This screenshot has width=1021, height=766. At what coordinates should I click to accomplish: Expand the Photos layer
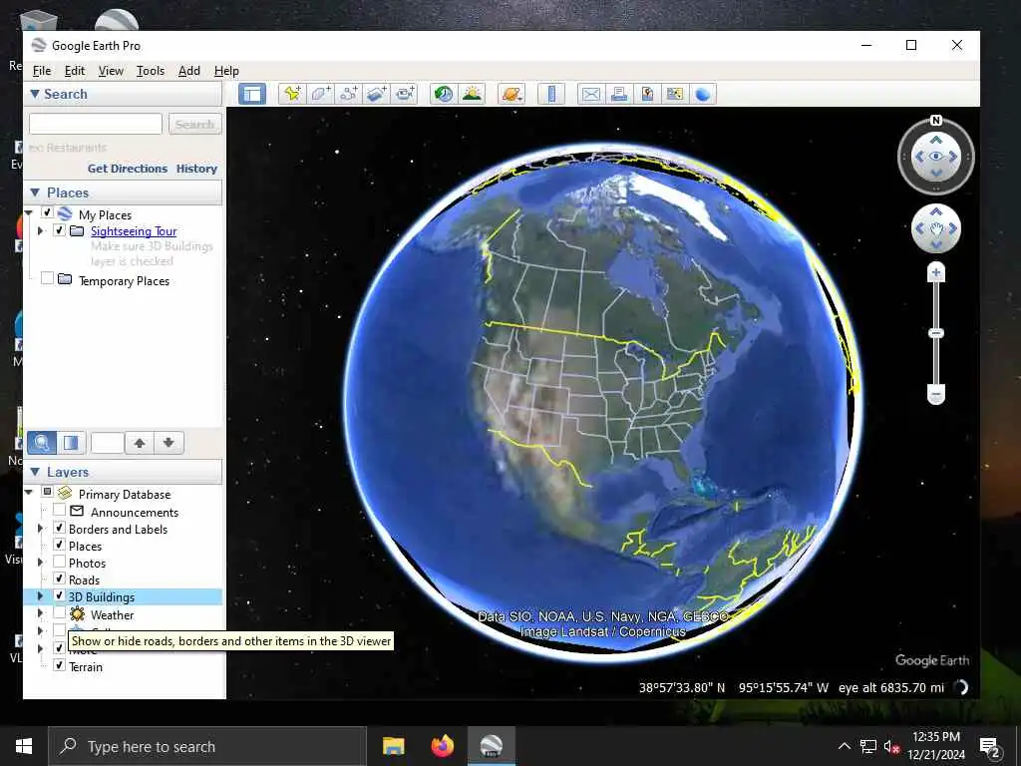pyautogui.click(x=40, y=563)
